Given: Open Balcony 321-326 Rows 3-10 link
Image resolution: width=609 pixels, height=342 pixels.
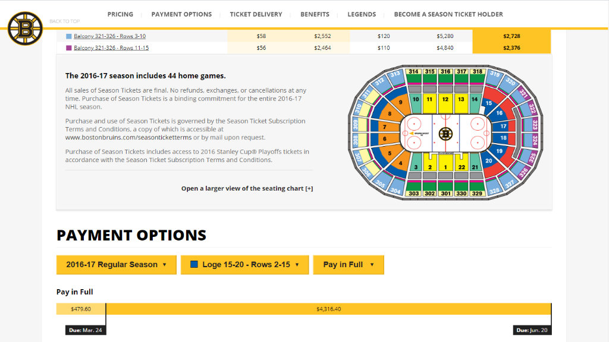Looking at the screenshot, I should (109, 36).
